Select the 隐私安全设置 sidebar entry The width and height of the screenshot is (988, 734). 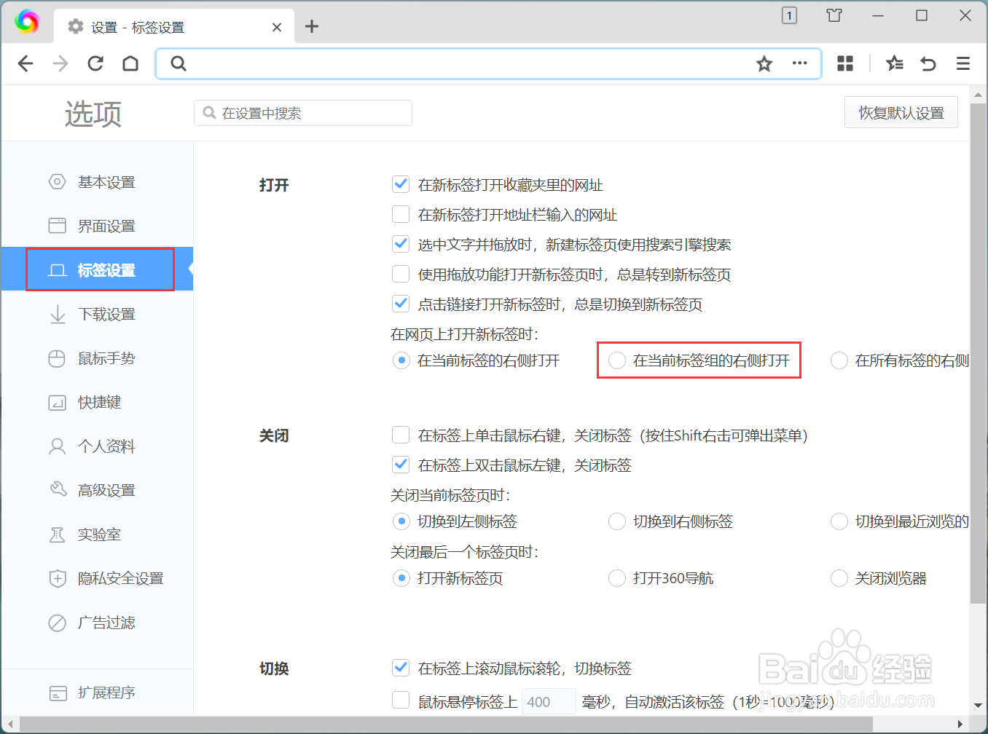[119, 578]
